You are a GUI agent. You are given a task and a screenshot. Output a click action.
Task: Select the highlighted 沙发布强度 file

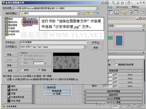pyautogui.click(x=30, y=22)
